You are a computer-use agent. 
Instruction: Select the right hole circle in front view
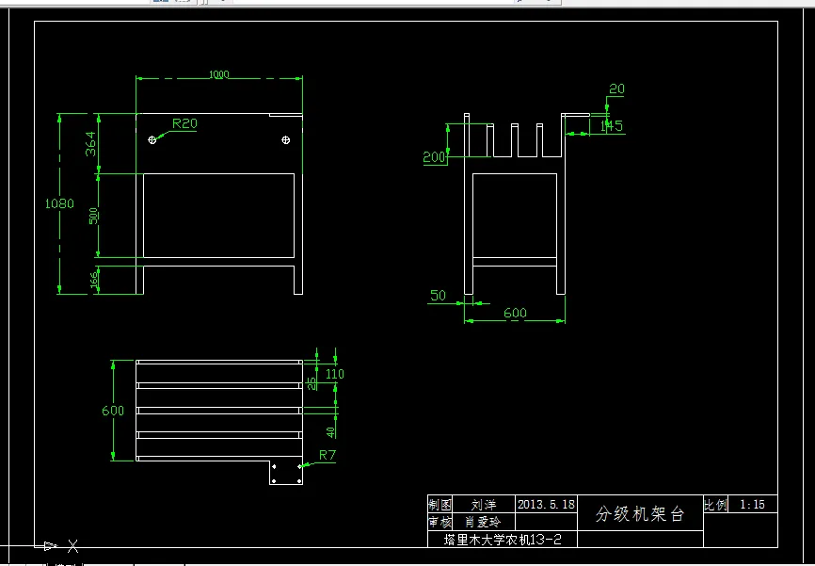click(x=285, y=140)
